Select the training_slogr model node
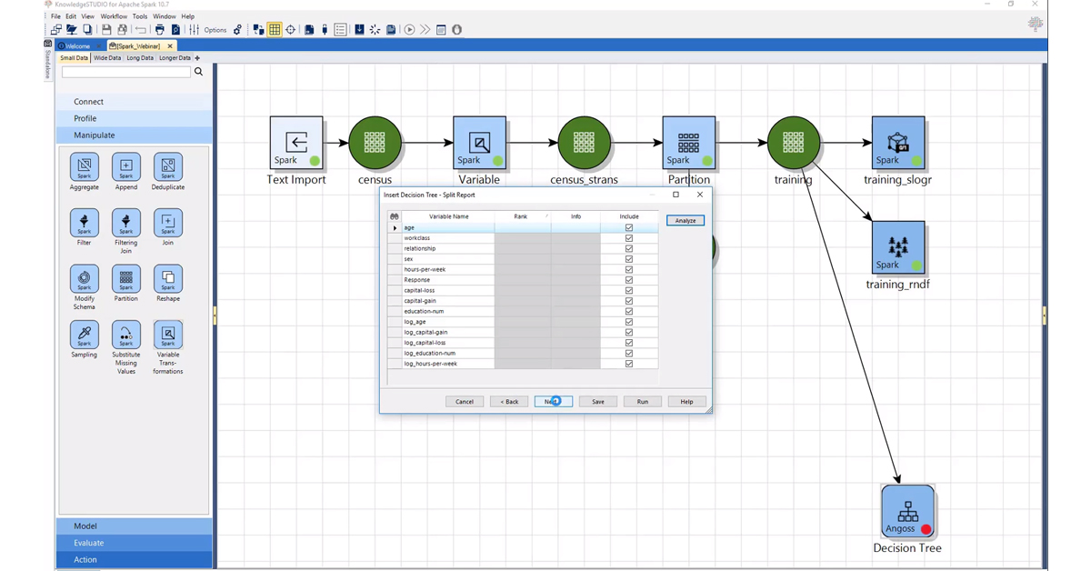The width and height of the screenshot is (1091, 571). 898,143
